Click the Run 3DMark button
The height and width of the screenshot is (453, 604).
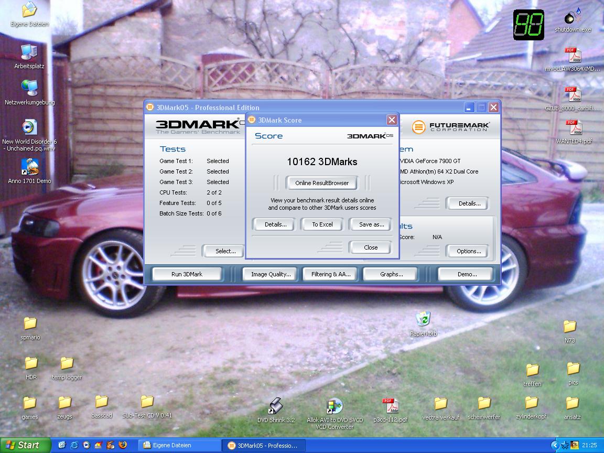click(187, 274)
